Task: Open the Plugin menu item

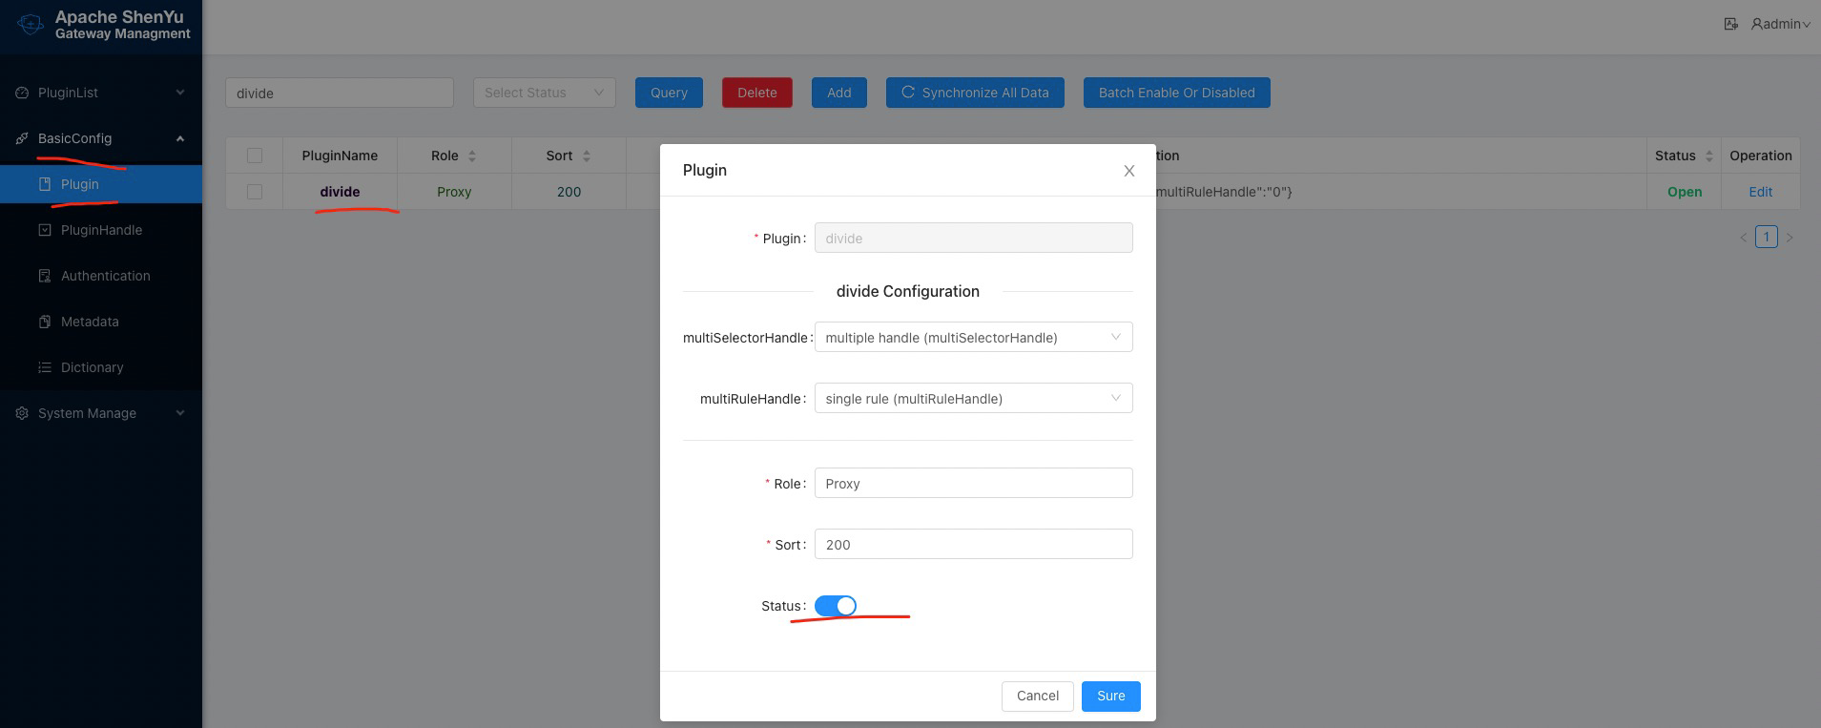Action: pyautogui.click(x=80, y=184)
